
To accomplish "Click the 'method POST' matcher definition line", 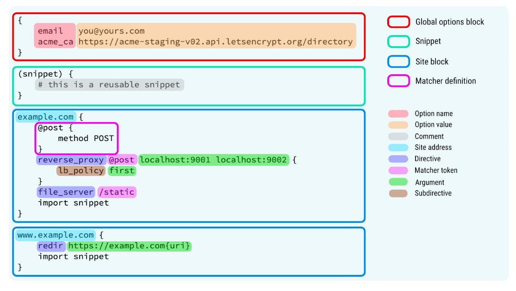I will coord(86,138).
